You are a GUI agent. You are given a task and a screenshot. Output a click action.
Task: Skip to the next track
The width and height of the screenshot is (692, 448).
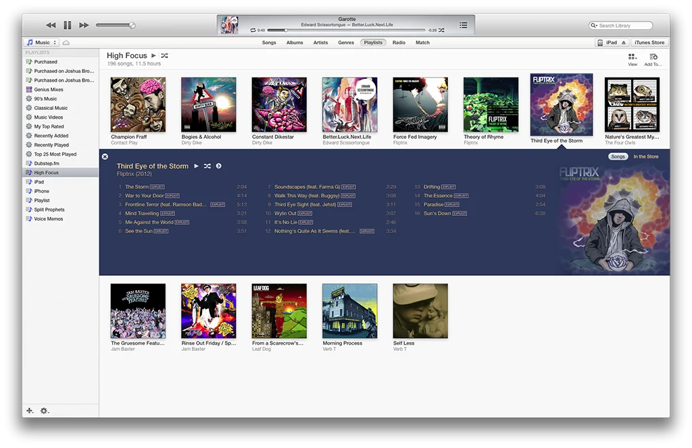[84, 25]
